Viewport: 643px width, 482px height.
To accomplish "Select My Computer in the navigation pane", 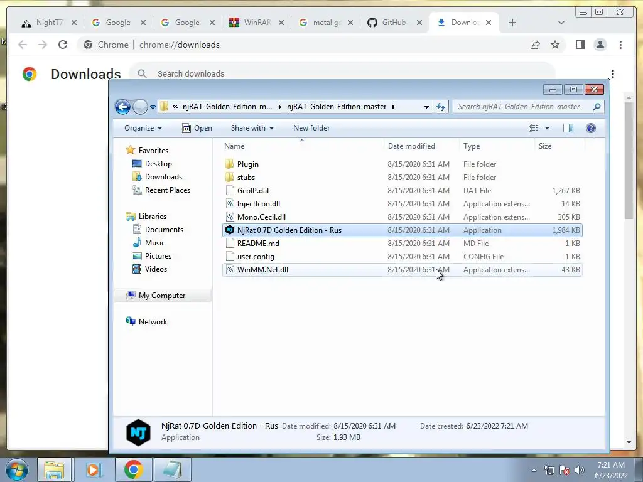I will click(162, 296).
